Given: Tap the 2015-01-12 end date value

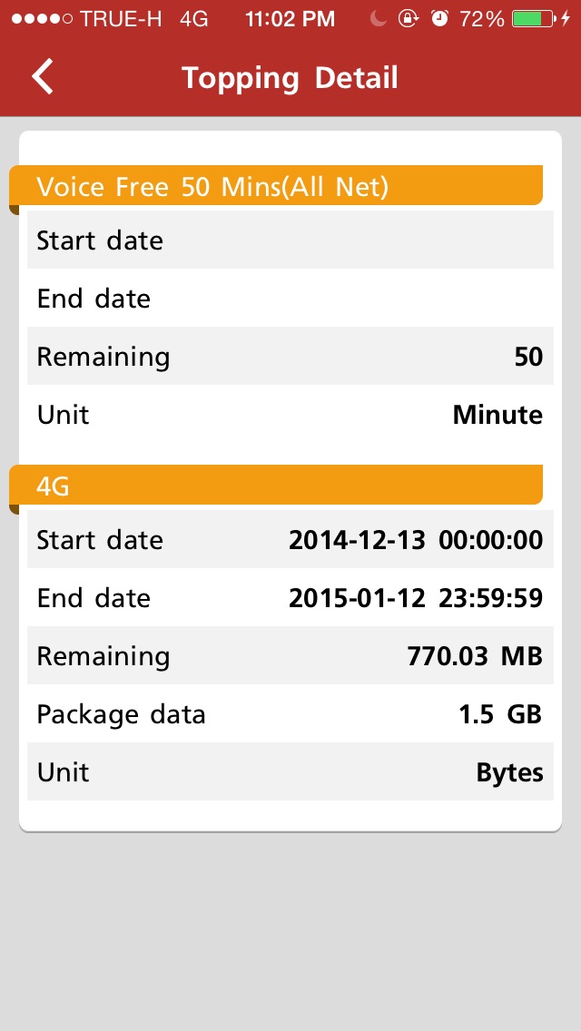Looking at the screenshot, I should (x=415, y=598).
